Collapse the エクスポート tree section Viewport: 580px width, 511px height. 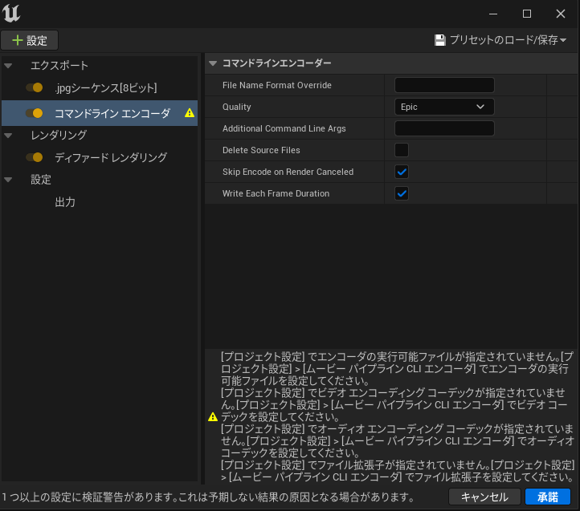[8, 66]
